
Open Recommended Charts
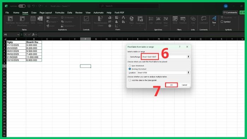coord(100,21)
